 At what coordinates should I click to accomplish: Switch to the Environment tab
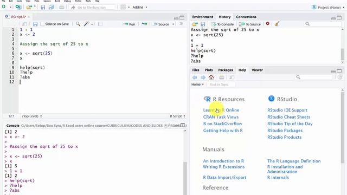coord(202,17)
